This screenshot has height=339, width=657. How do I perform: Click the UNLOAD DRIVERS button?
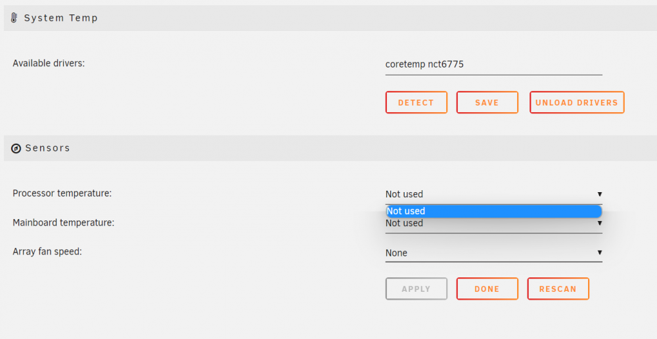[577, 102]
